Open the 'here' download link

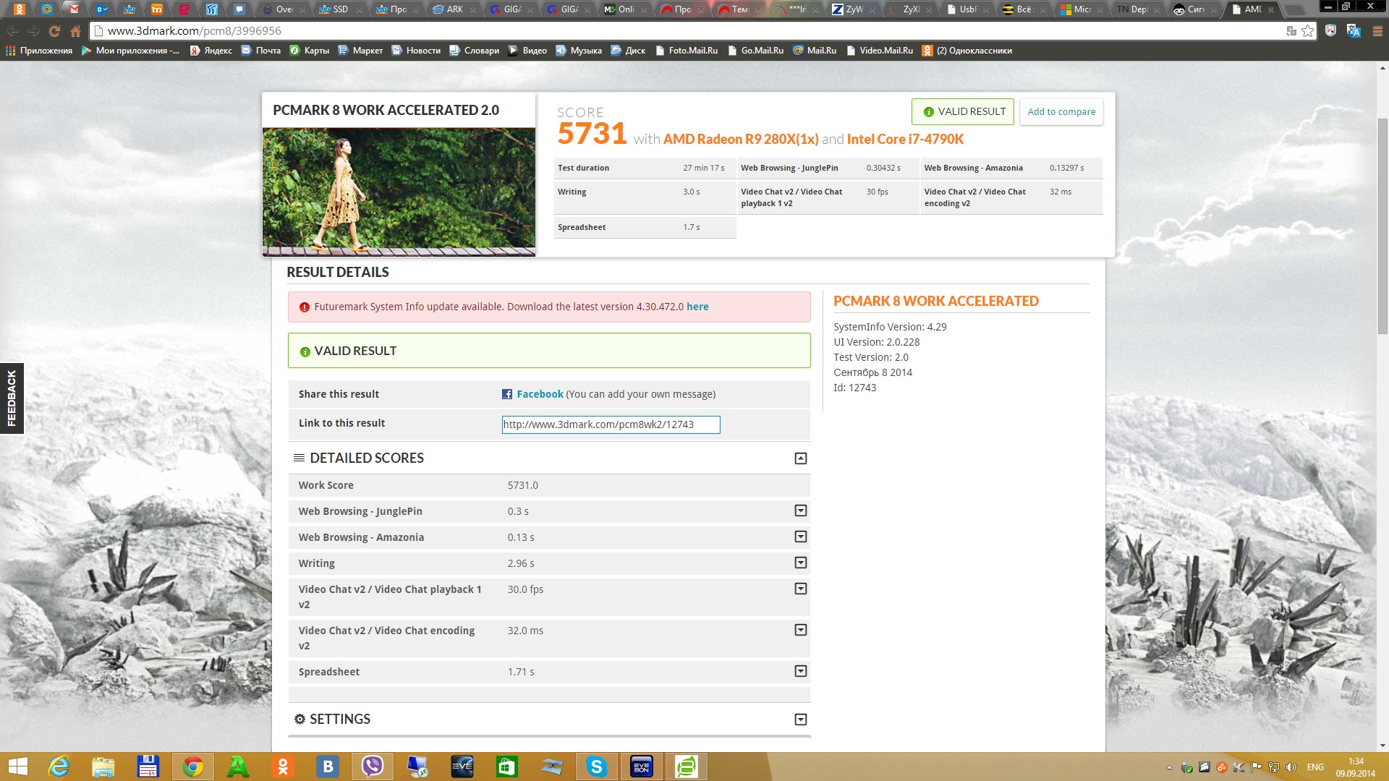697,307
